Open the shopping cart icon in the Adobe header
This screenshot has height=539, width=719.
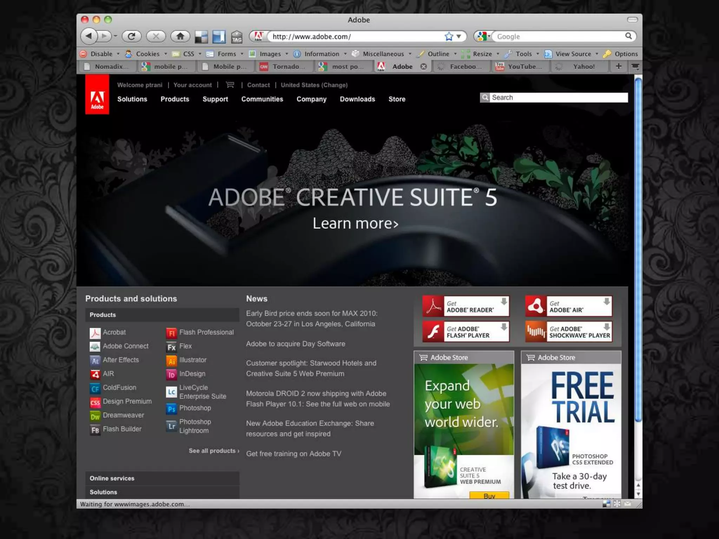(230, 85)
